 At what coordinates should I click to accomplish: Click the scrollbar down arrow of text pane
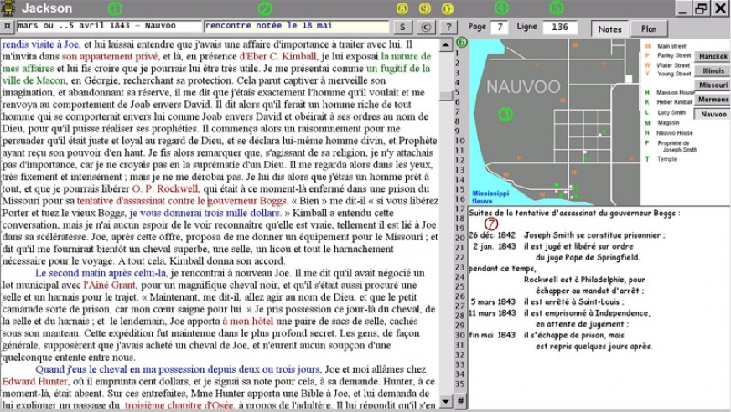coord(446,401)
